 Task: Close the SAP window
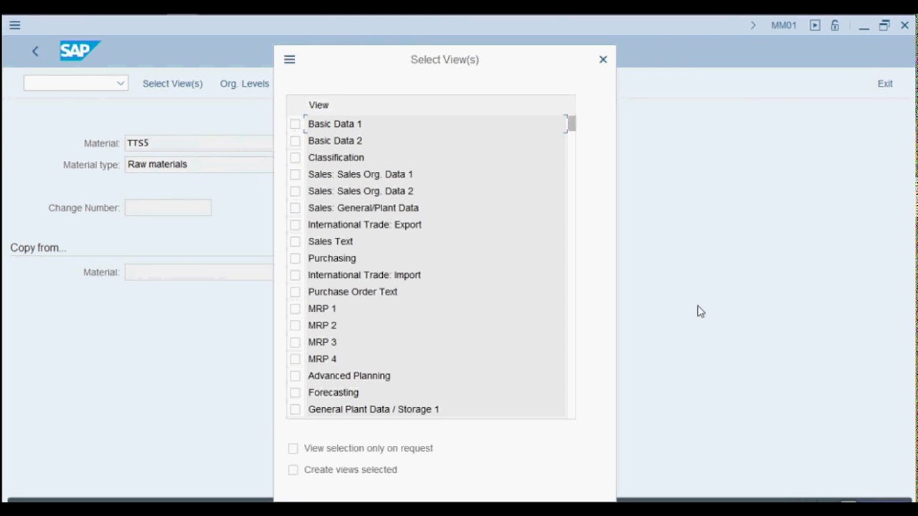click(x=905, y=25)
